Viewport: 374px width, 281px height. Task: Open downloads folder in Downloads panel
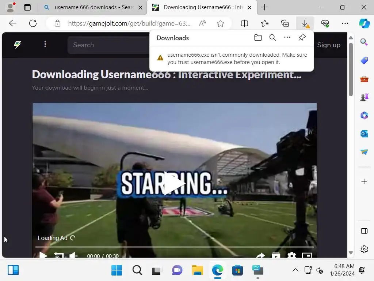click(258, 38)
